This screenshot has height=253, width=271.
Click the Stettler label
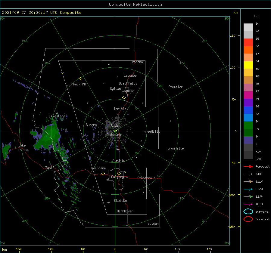176,87
